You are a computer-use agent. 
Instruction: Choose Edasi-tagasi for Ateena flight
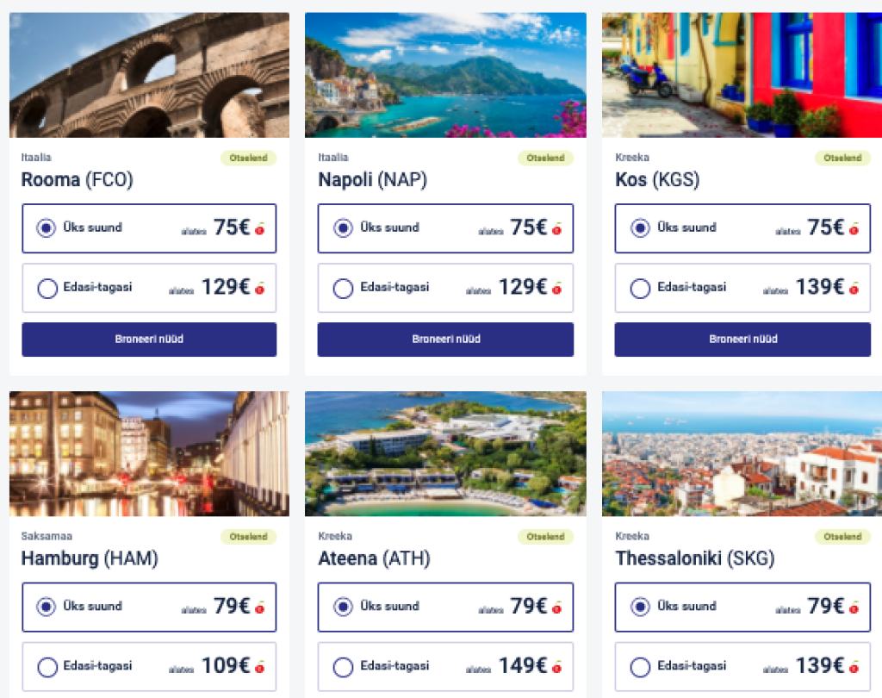(x=343, y=667)
